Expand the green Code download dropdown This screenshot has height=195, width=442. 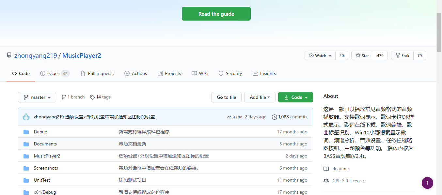pos(295,97)
